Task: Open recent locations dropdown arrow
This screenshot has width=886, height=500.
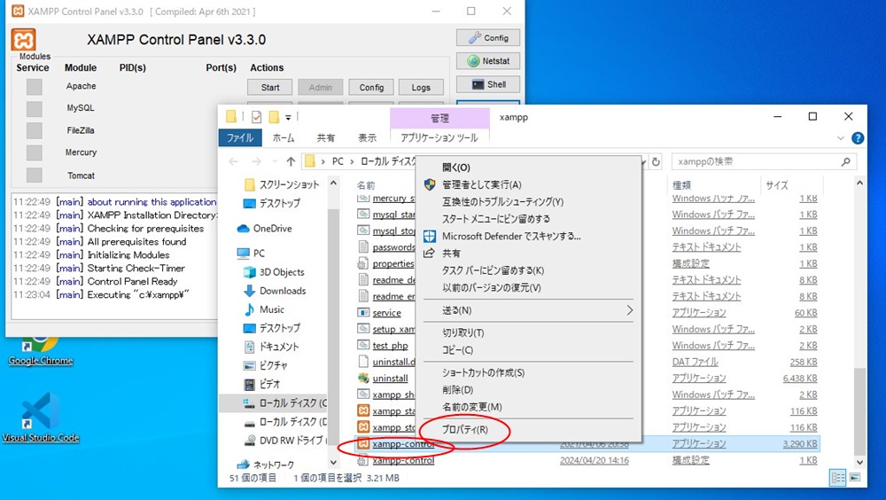Action: point(275,161)
